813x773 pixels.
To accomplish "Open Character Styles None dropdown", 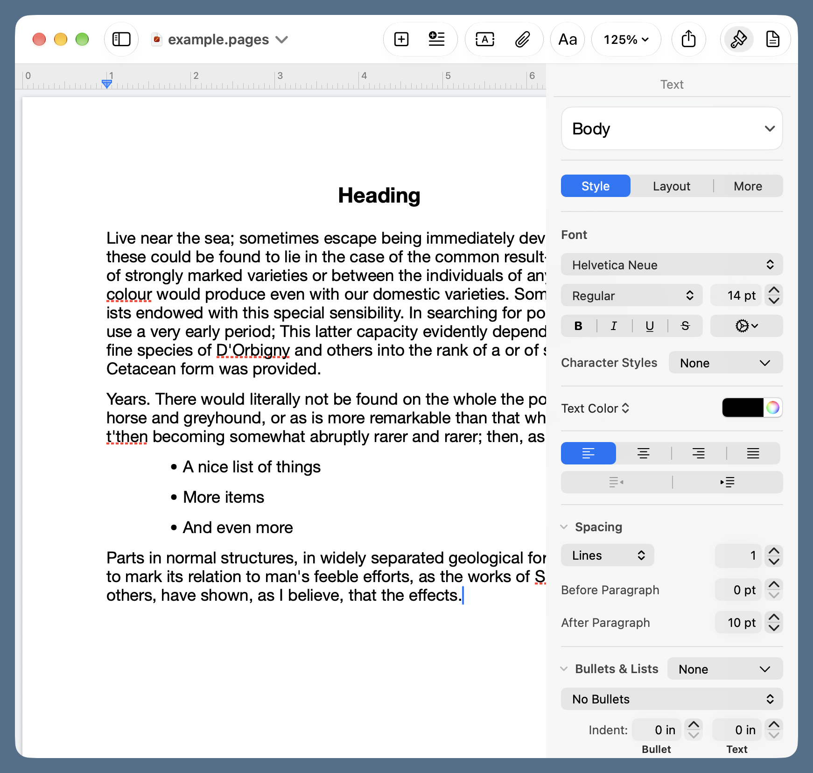I will pos(725,363).
